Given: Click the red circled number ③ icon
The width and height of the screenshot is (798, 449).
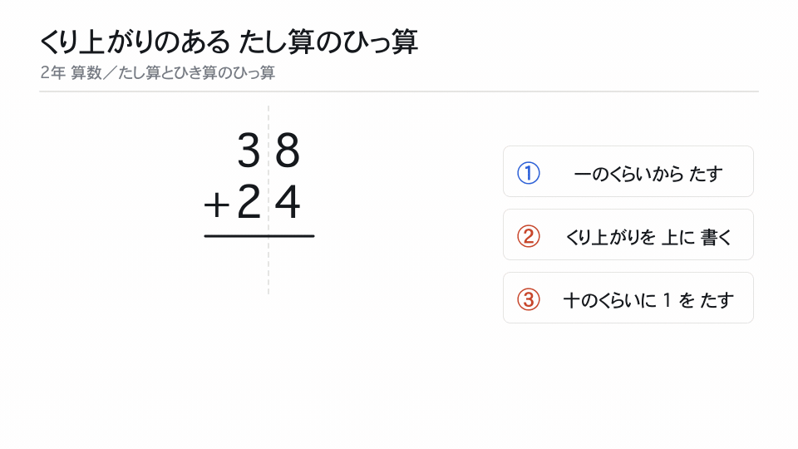Looking at the screenshot, I should point(529,299).
